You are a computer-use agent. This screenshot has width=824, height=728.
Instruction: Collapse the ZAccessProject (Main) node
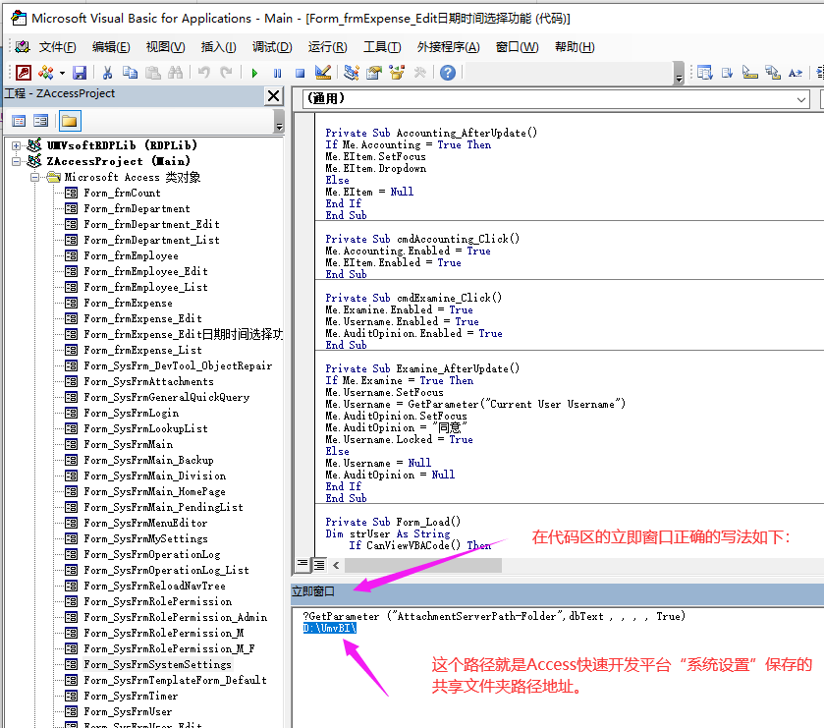point(17,161)
